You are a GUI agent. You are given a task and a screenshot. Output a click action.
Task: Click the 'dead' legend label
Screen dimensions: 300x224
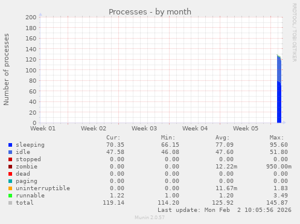click(x=23, y=174)
